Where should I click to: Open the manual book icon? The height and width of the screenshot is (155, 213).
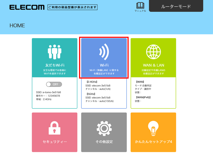pyautogui.click(x=140, y=5)
